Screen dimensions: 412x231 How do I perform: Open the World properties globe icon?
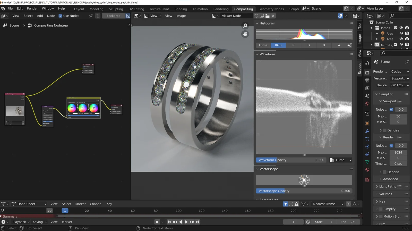point(367,104)
